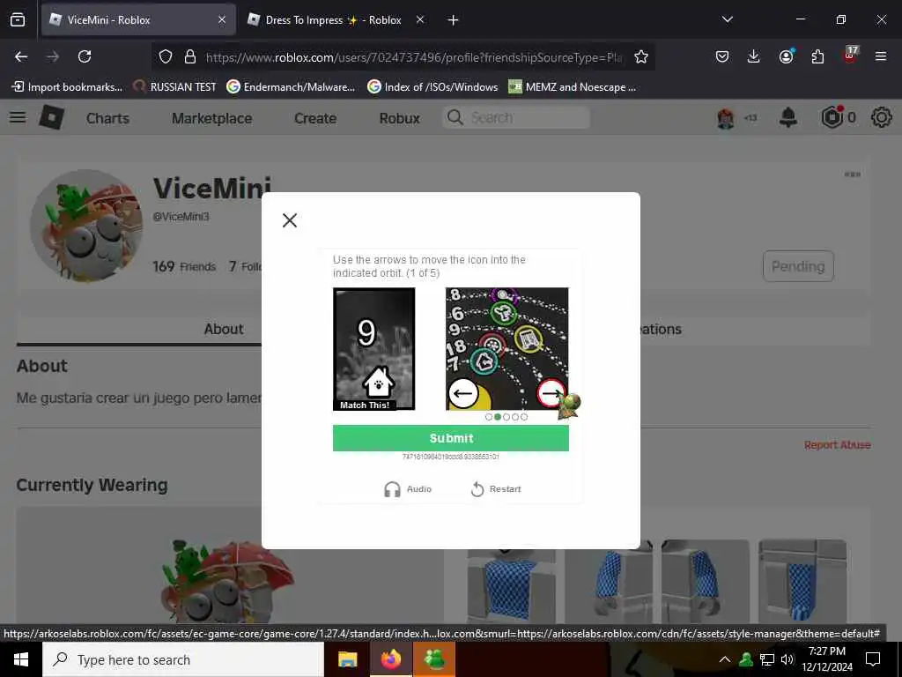
Task: Open browser downloads panel
Action: tap(754, 56)
